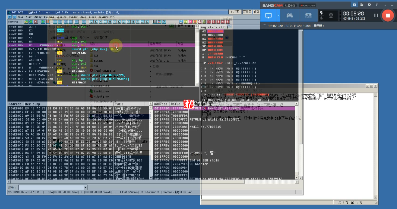
Task: Show Handles with H icon
Action: tap(114, 22)
